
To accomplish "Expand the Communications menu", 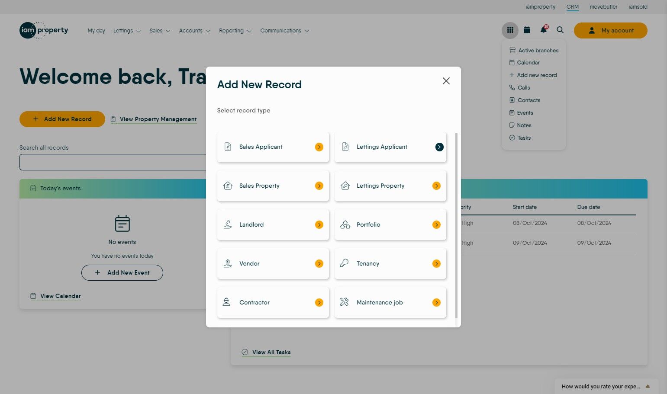I will (284, 30).
